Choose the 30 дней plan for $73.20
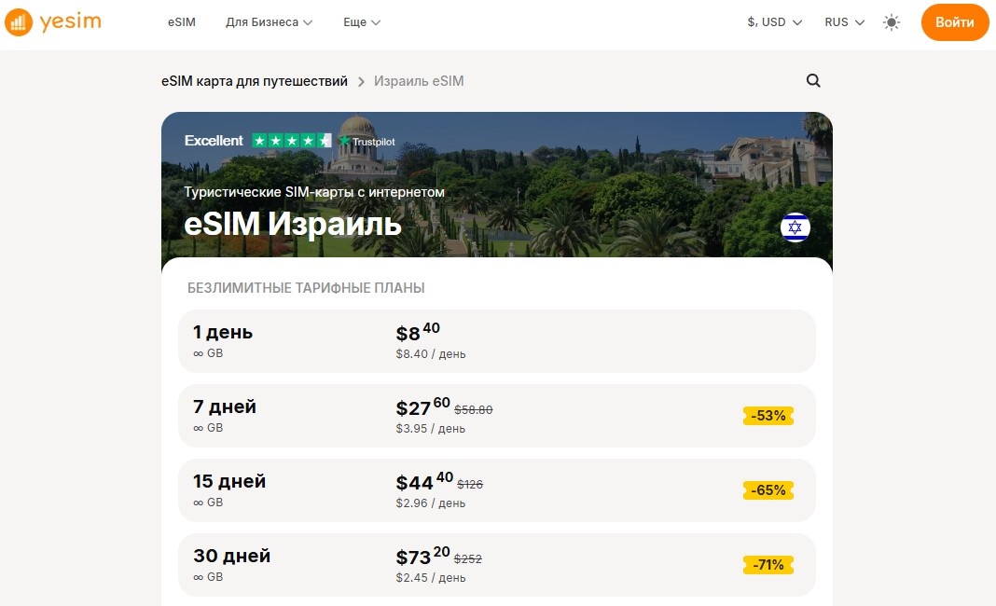The image size is (996, 606). click(x=496, y=565)
